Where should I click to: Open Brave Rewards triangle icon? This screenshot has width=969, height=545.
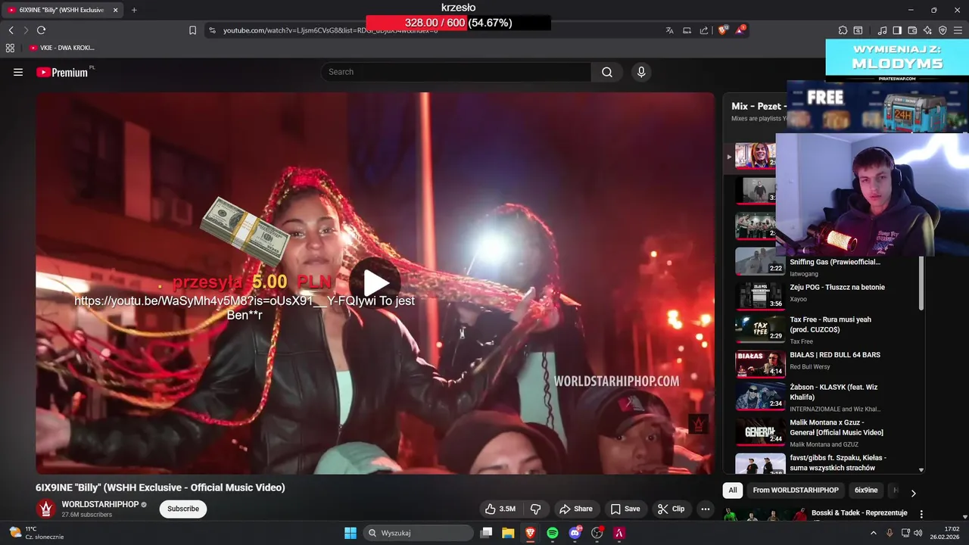point(740,30)
